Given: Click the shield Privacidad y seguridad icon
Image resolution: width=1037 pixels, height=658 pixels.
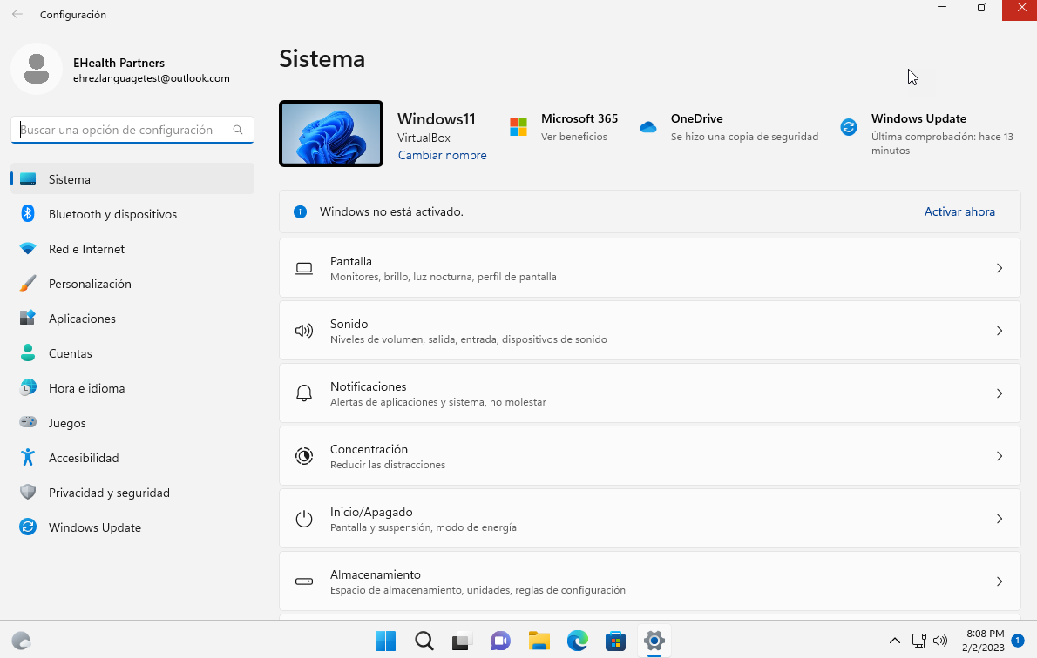Looking at the screenshot, I should point(28,492).
